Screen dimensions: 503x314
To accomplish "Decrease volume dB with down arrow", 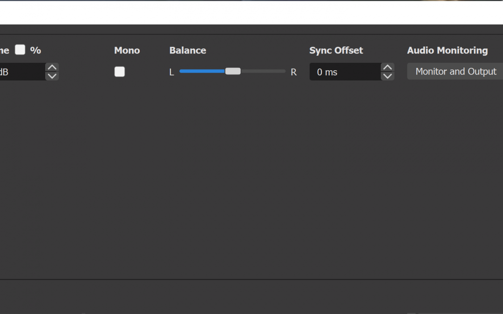I will point(52,76).
